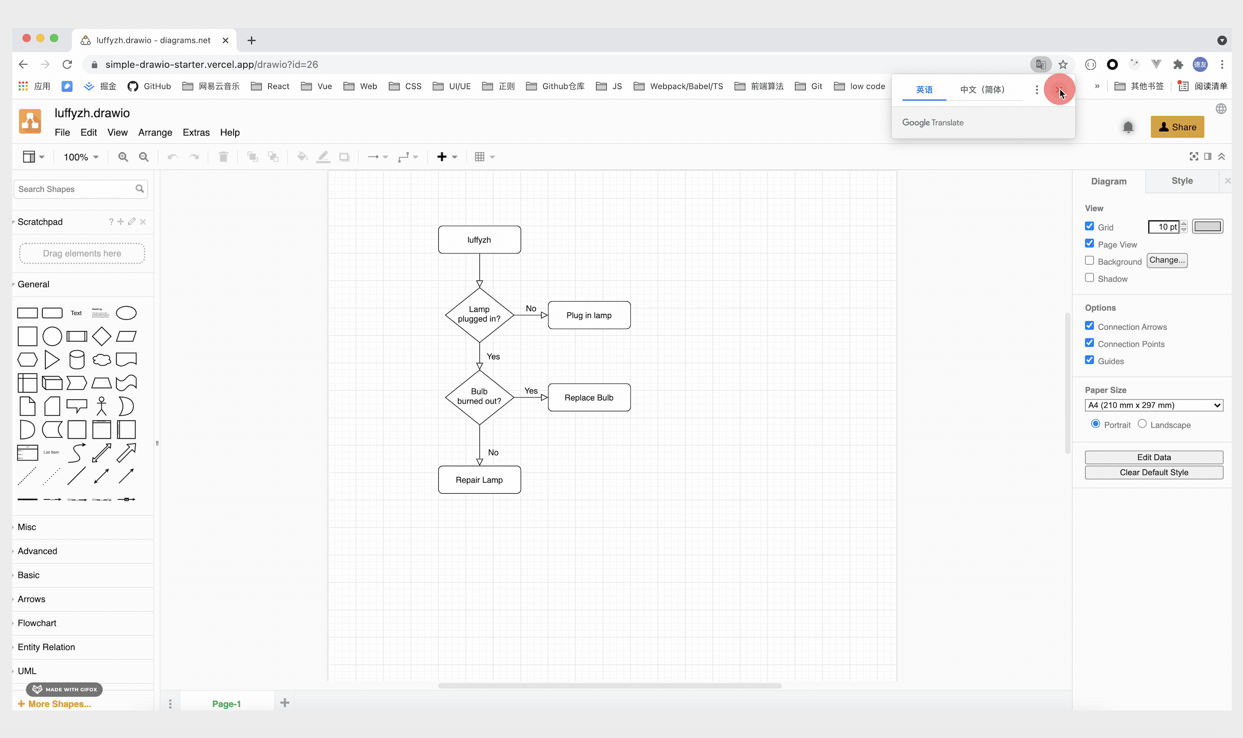1243x738 pixels.
Task: Open the zoom 100% dropdown
Action: 81,157
